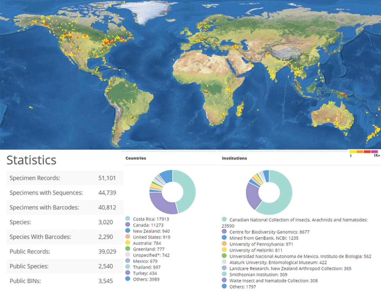Open the Institutions tab header
This screenshot has height=292, width=381.
pyautogui.click(x=234, y=158)
